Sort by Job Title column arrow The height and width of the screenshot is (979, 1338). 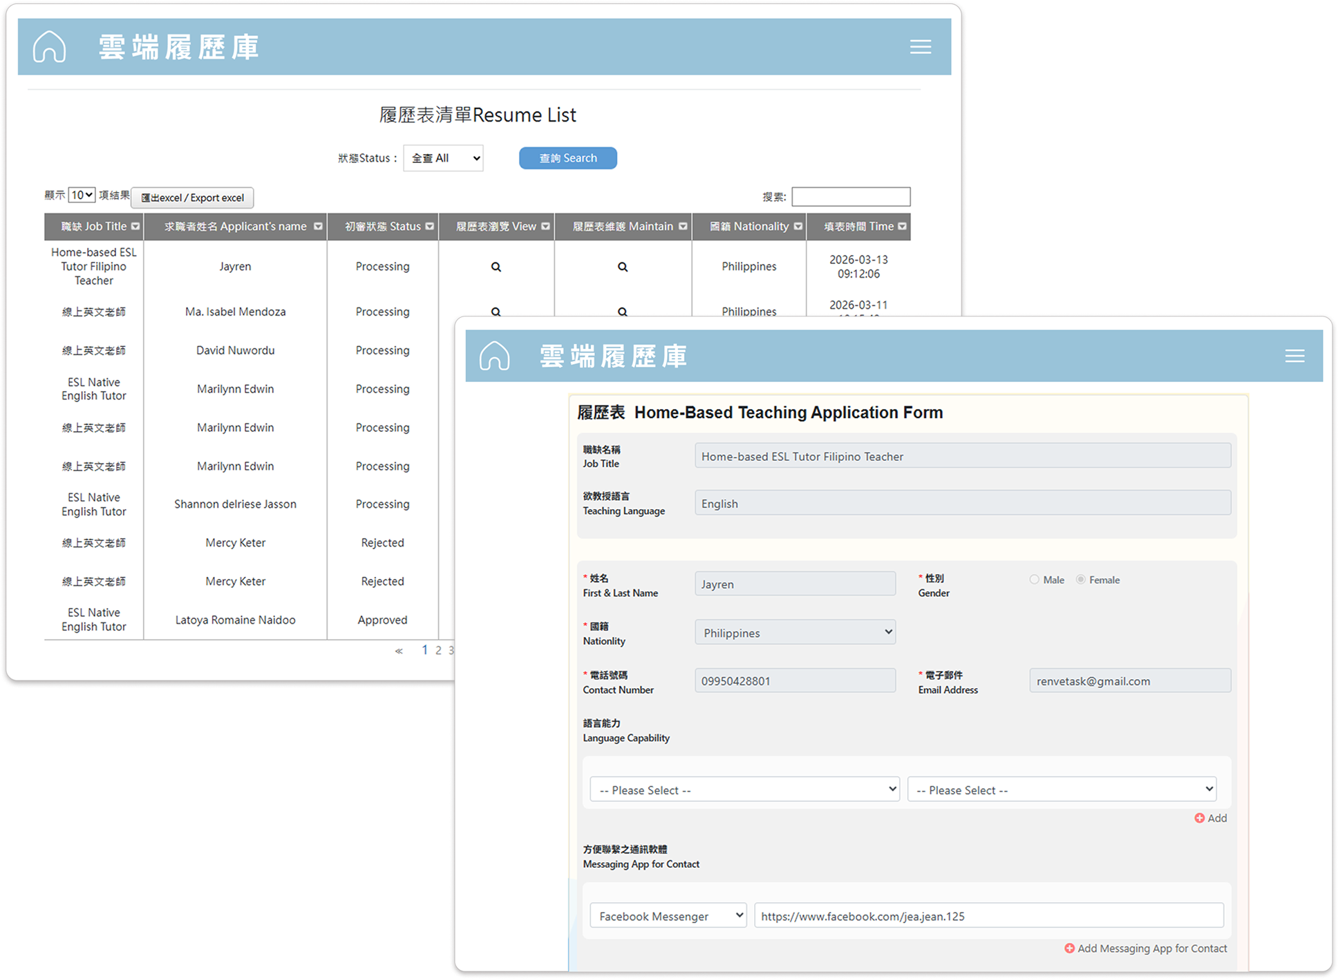point(135,227)
